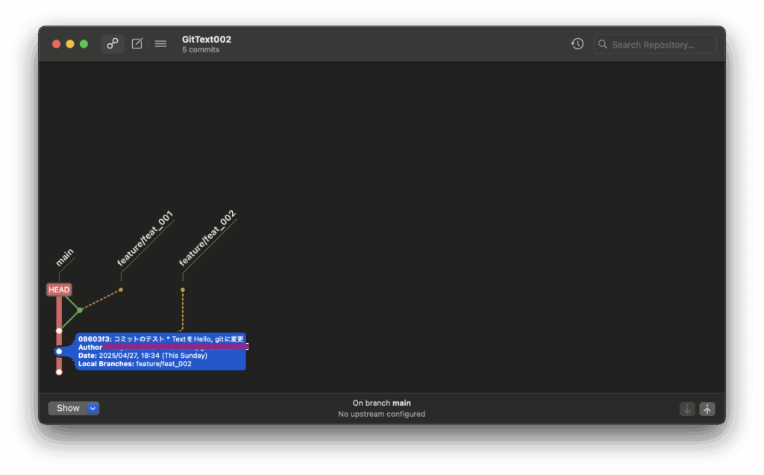
Task: Minimize the window with yellow button
Action: coord(70,44)
